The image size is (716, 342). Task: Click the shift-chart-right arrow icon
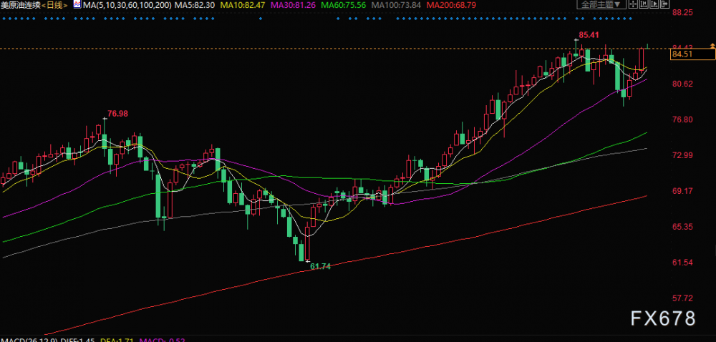coord(665,4)
